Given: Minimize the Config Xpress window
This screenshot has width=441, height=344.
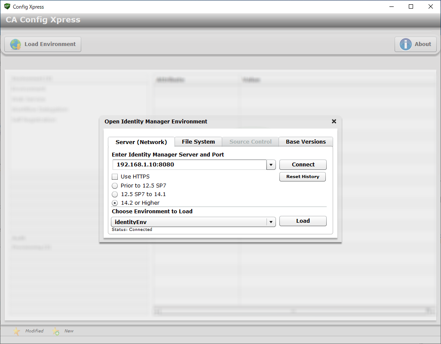Looking at the screenshot, I should [392, 6].
